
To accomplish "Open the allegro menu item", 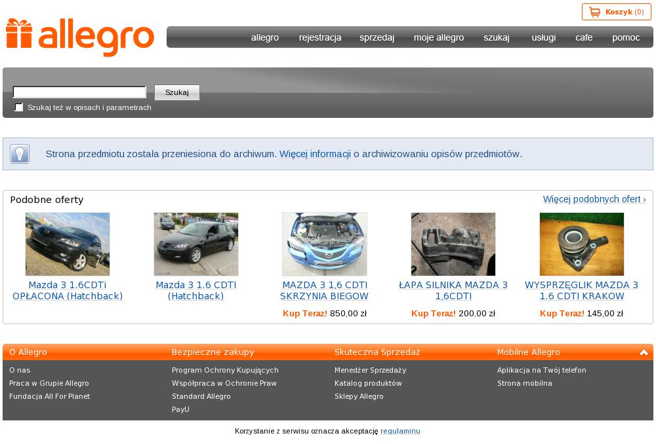I will [265, 37].
